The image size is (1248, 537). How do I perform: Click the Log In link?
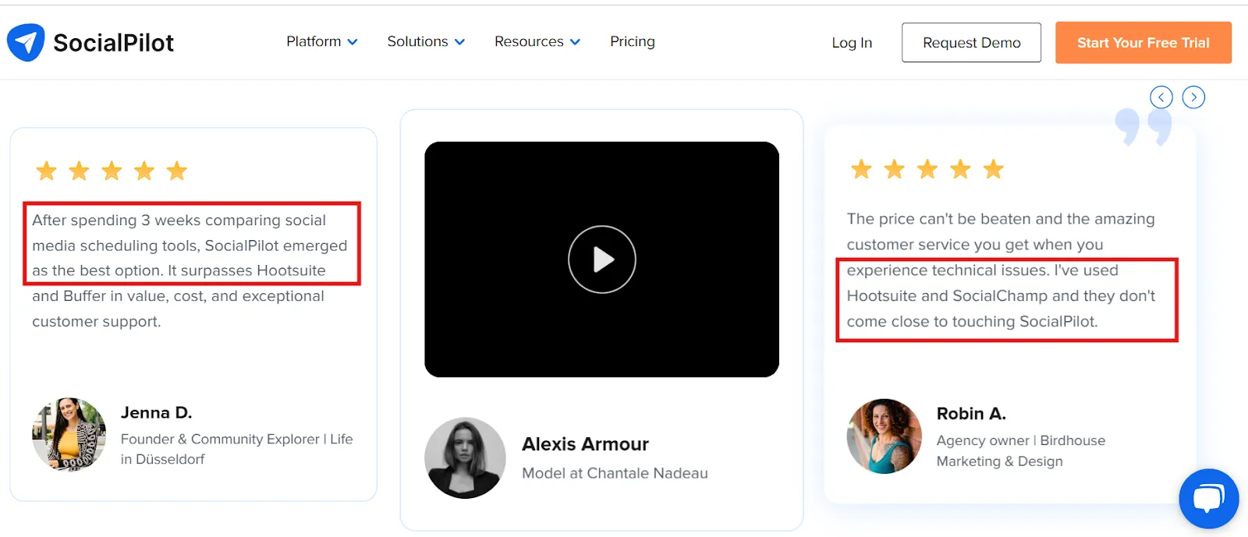point(852,43)
